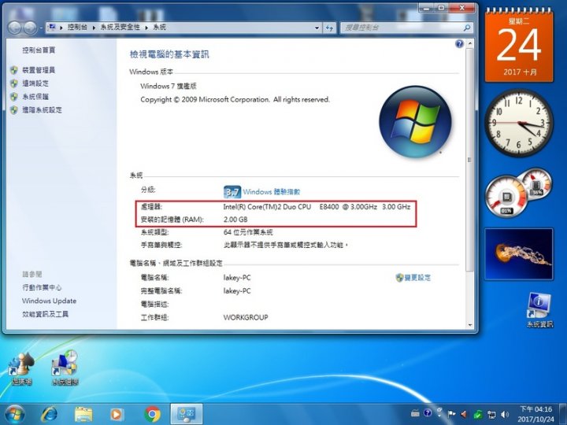Open System Restore desktop shortcut
The width and height of the screenshot is (567, 425).
(x=65, y=368)
